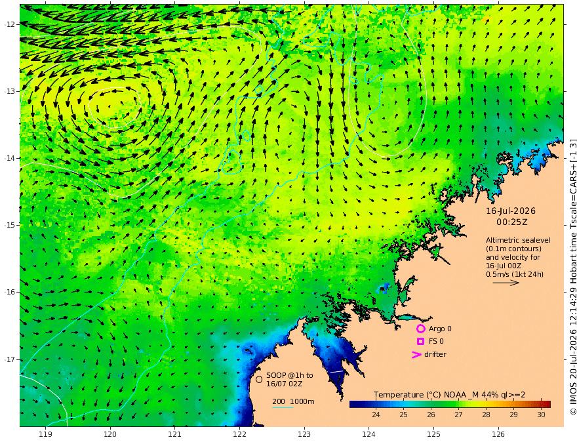
Task: Click the latitude axis label '-17'
Action: (x=10, y=359)
